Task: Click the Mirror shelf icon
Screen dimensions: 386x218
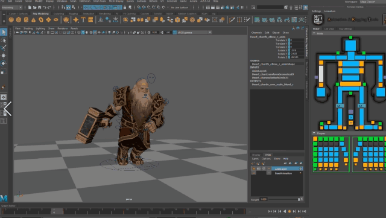Action: pyautogui.click(x=141, y=20)
